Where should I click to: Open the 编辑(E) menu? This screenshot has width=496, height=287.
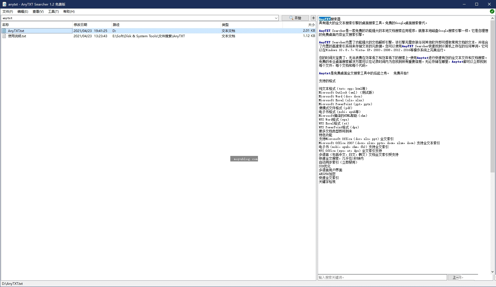23,11
